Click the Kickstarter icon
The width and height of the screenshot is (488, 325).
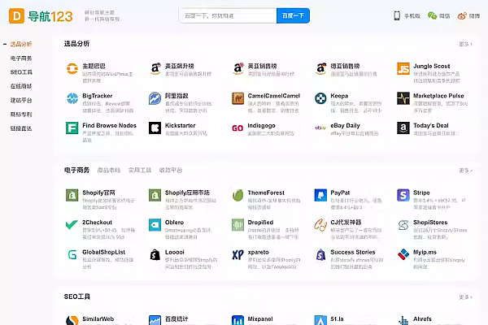tap(155, 128)
